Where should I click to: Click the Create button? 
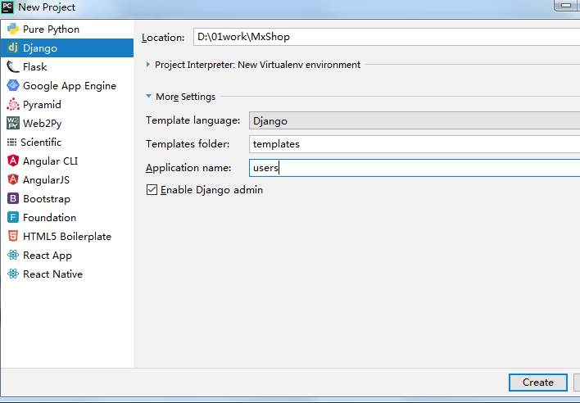537,382
